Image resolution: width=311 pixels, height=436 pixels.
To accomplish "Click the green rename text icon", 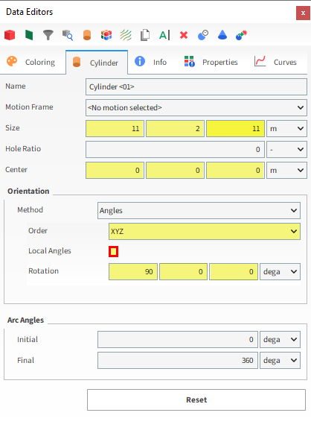I will click(x=164, y=35).
